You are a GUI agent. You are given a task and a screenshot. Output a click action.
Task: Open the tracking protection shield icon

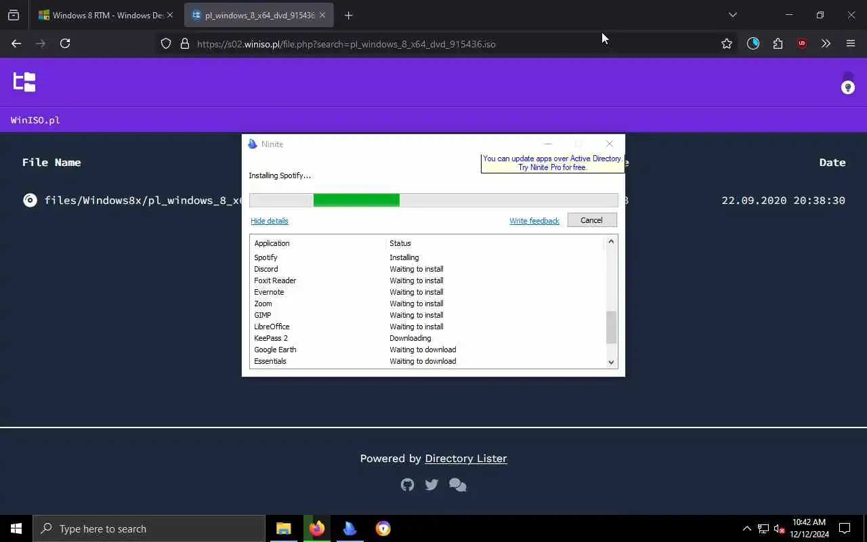point(166,43)
